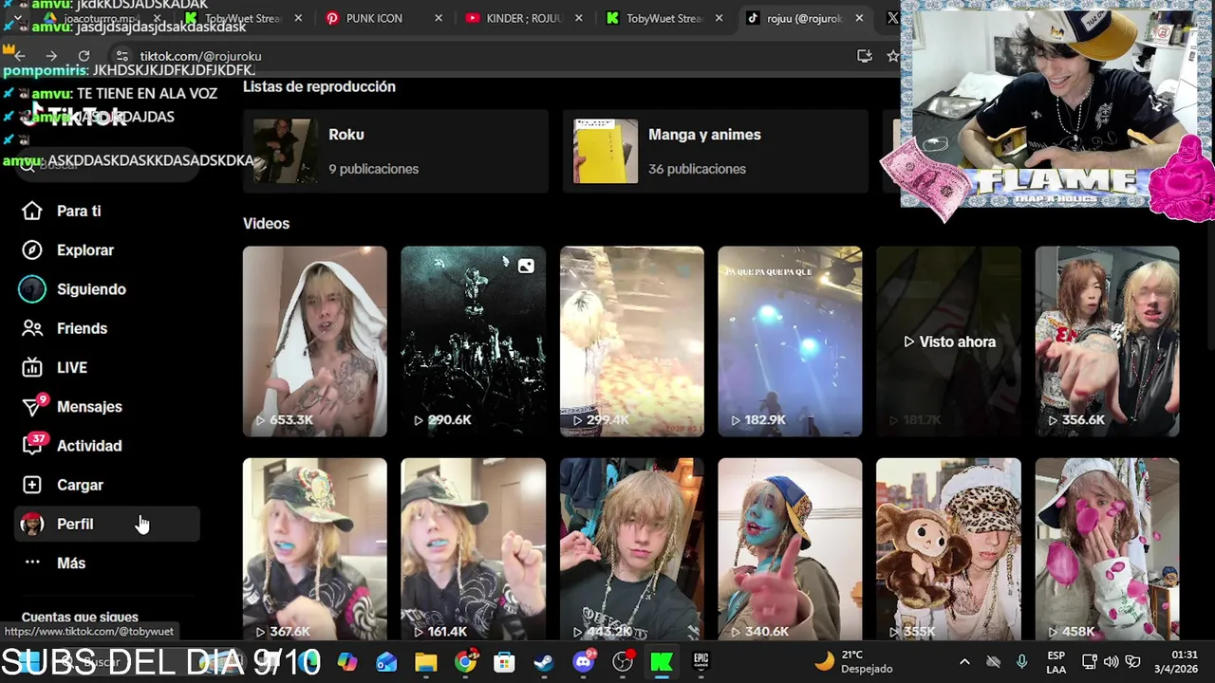Open File Explorer from the taskbar
This screenshot has height=683, width=1215.
coord(426,661)
